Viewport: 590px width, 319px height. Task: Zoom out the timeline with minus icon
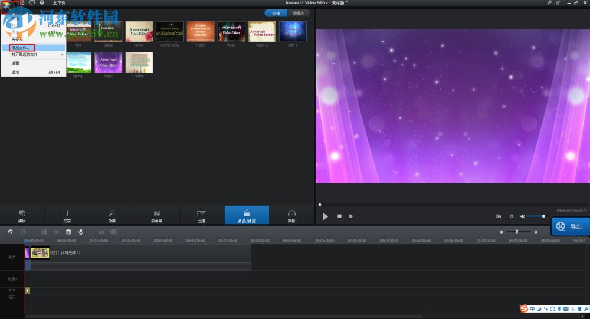[x=501, y=232]
